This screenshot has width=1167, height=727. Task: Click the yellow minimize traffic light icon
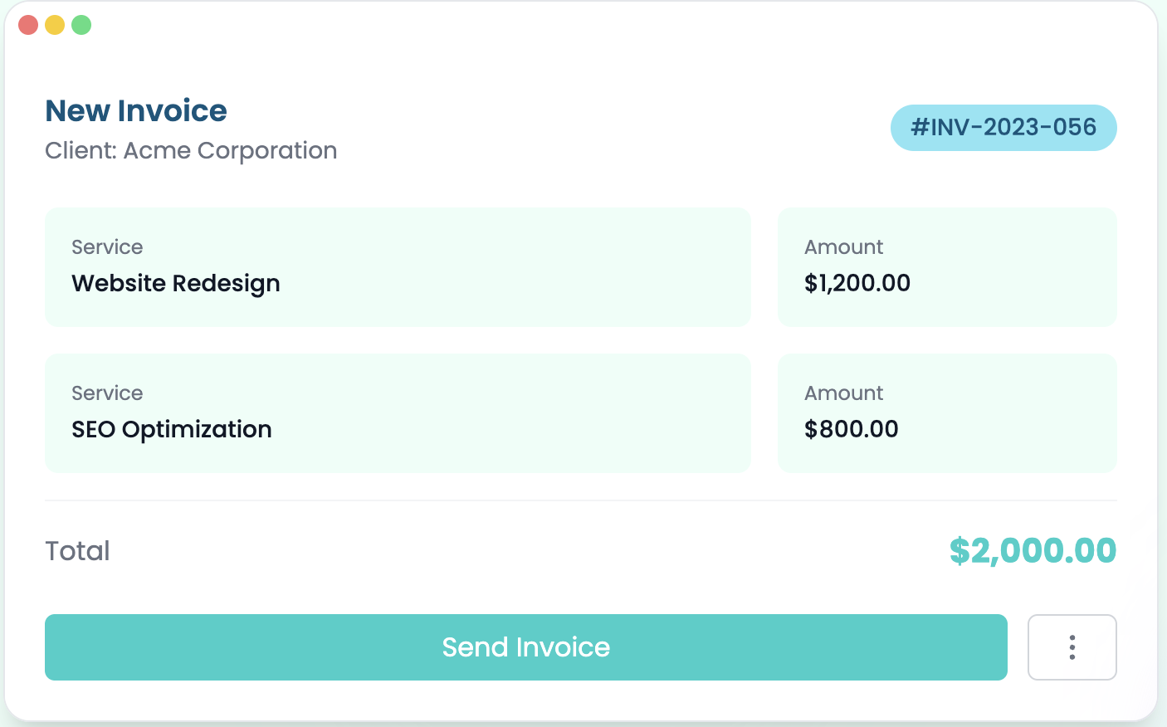click(54, 25)
